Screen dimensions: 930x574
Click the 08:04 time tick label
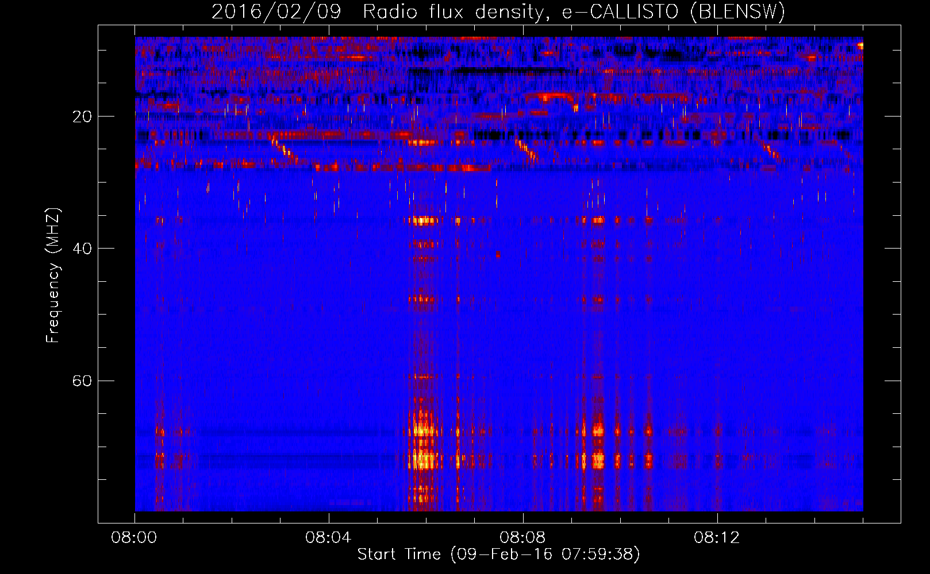pos(328,538)
